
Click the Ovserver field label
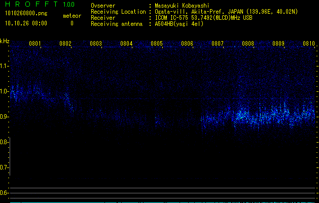coord(103,6)
